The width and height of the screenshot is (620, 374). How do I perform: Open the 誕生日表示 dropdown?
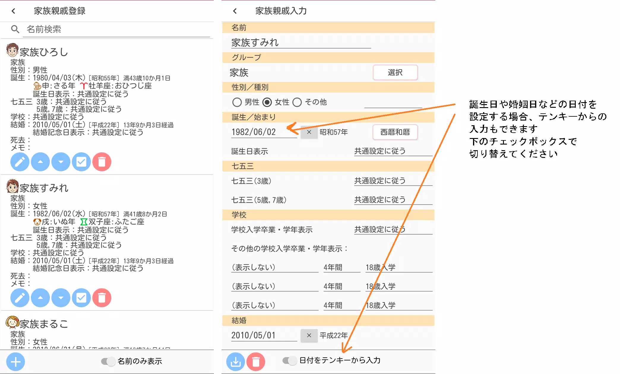pos(393,151)
